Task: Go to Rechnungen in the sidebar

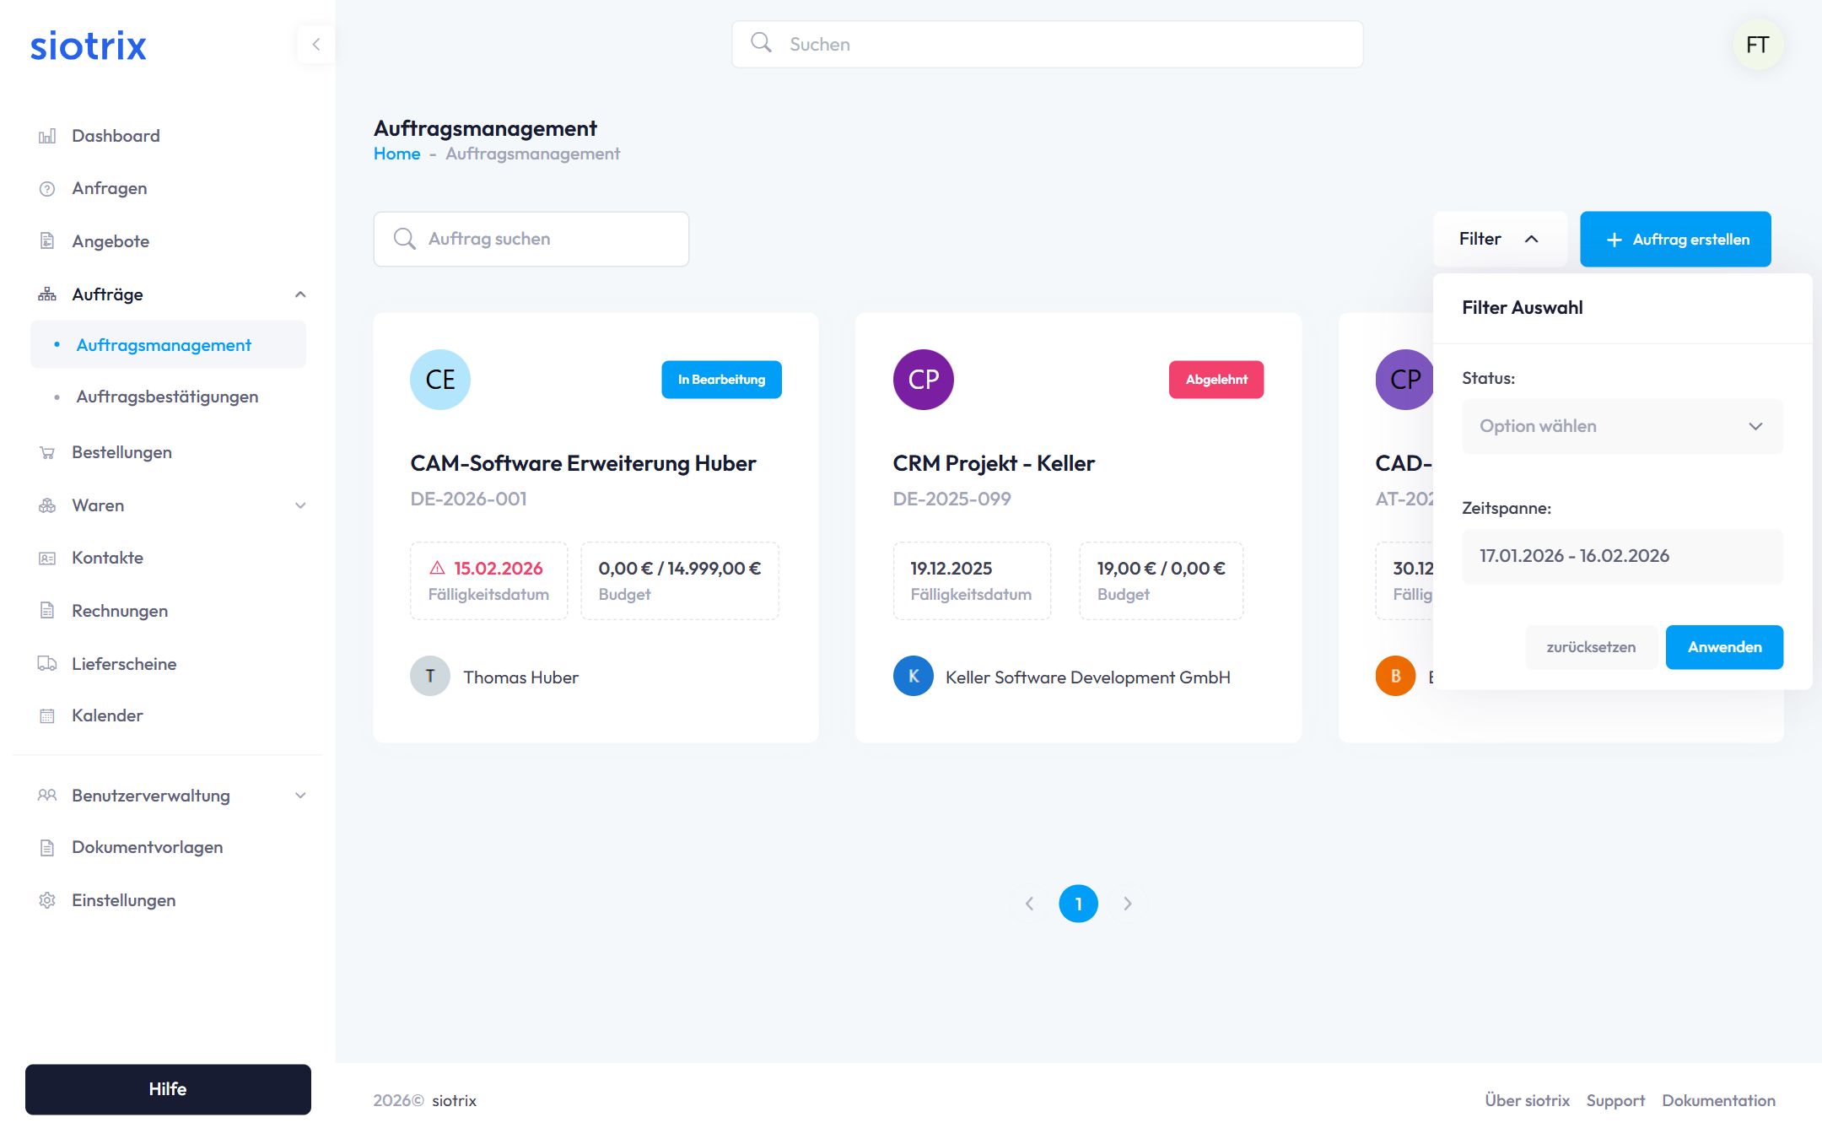Action: click(x=120, y=611)
